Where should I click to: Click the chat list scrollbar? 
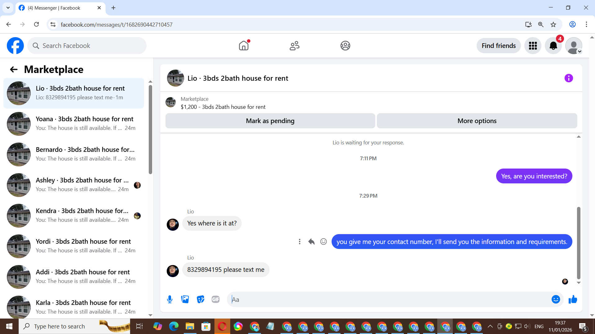tap(151, 130)
